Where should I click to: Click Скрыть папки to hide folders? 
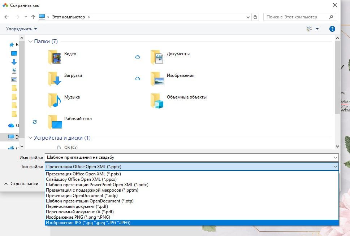coord(21,184)
